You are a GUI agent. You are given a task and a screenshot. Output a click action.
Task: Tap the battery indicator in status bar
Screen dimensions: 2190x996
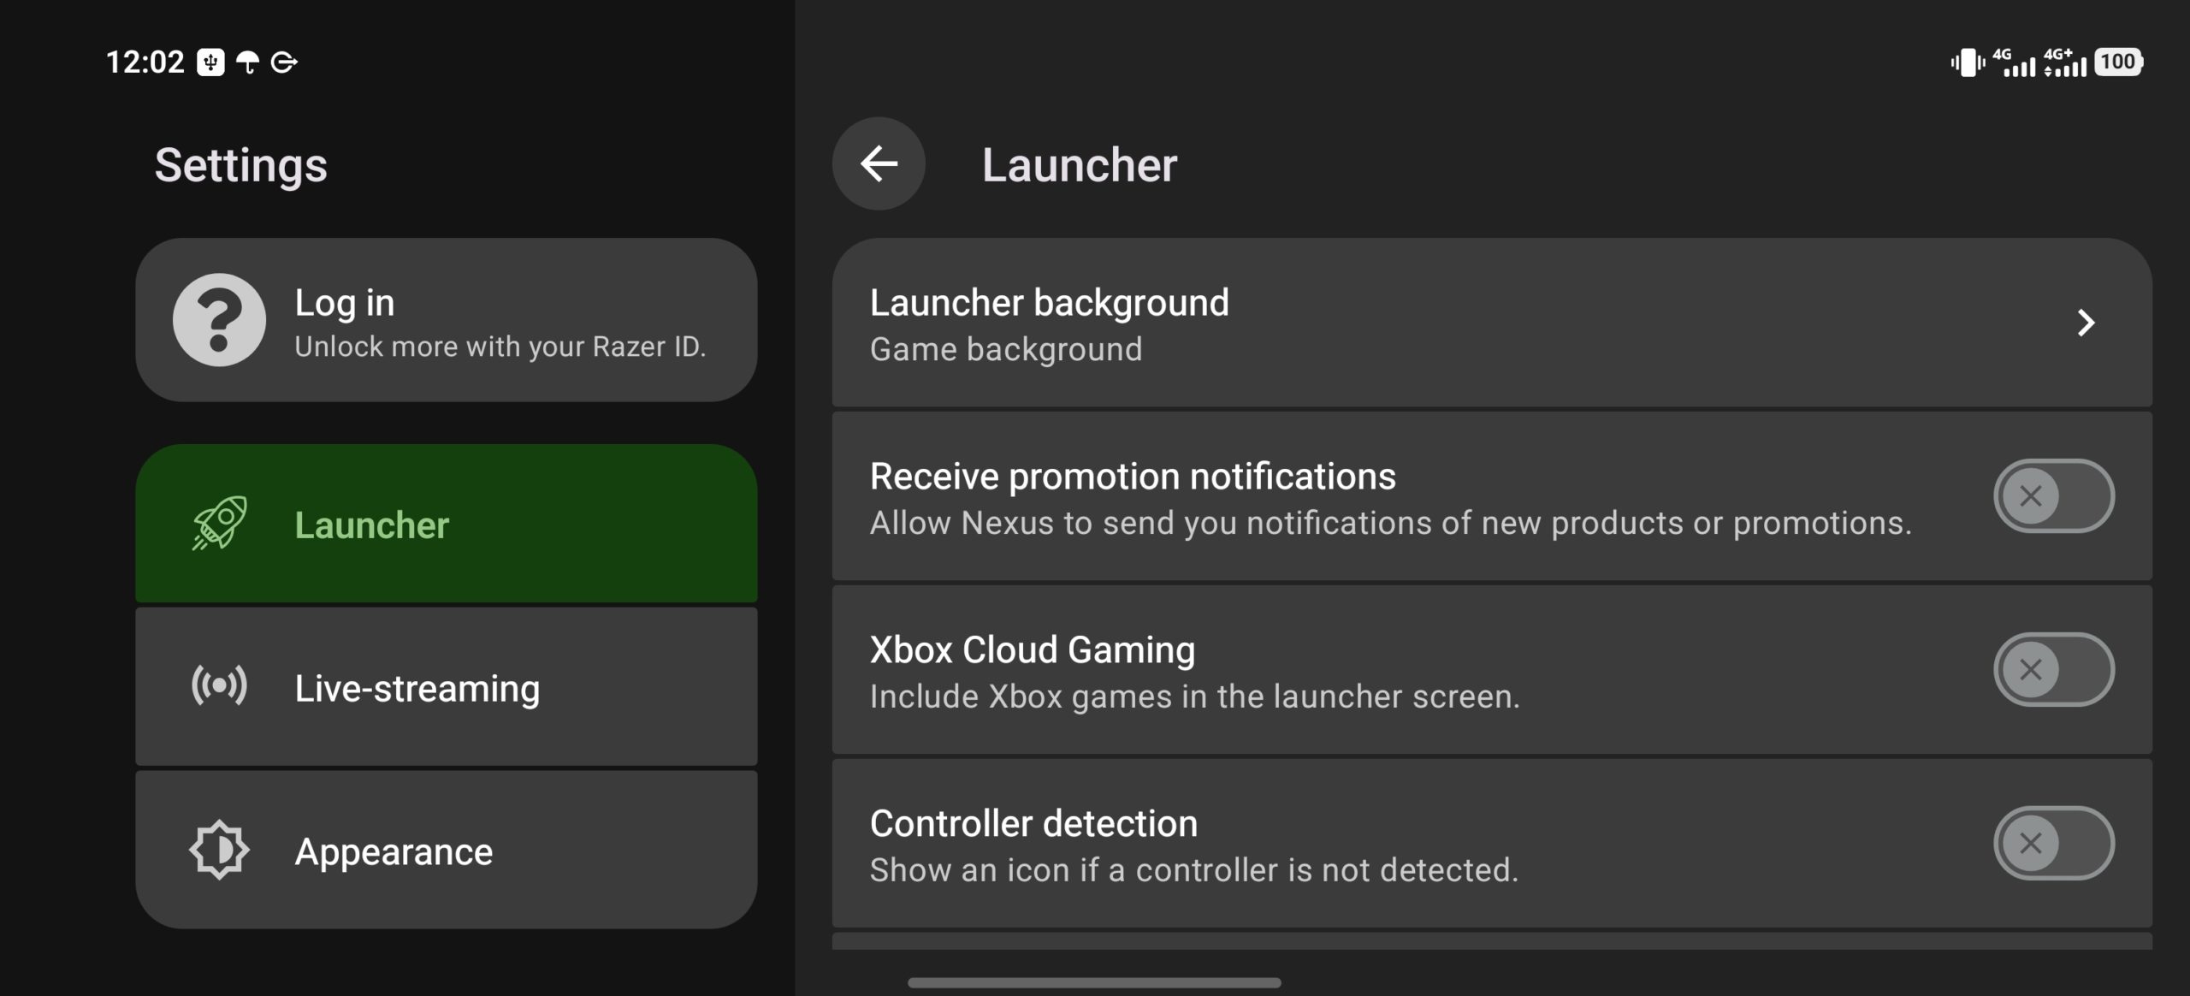(2118, 62)
